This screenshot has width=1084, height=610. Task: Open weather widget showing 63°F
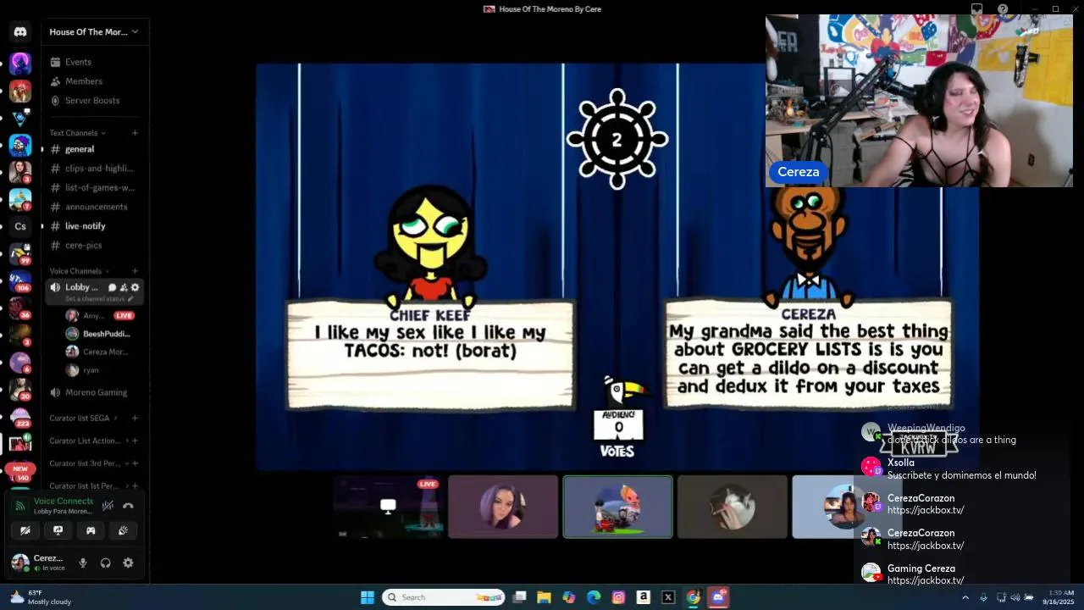[x=41, y=597]
